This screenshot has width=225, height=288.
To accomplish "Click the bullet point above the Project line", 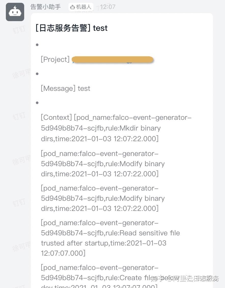I will pos(37,45).
